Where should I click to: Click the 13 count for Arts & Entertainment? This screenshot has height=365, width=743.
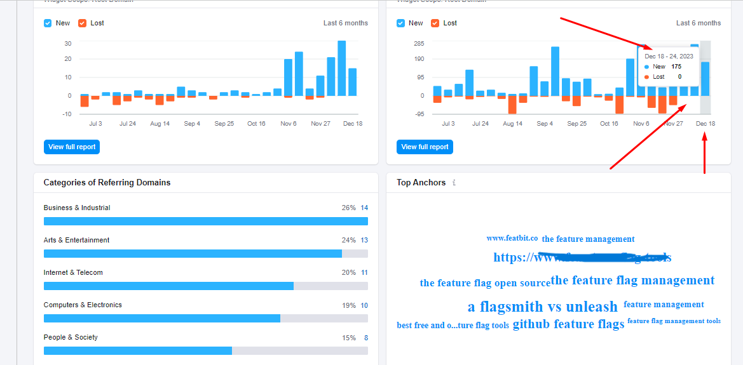(x=364, y=241)
